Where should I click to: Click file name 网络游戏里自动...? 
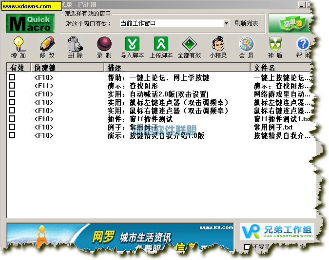[x=282, y=94]
